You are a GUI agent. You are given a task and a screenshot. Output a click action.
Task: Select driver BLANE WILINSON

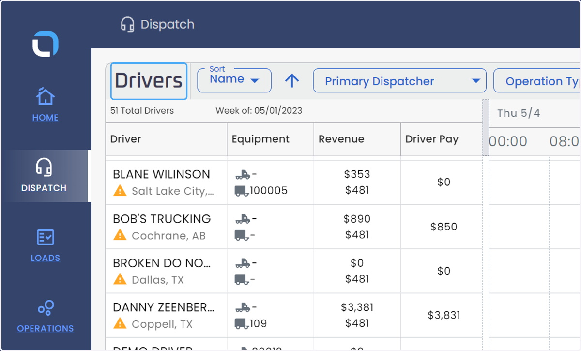[x=161, y=174]
